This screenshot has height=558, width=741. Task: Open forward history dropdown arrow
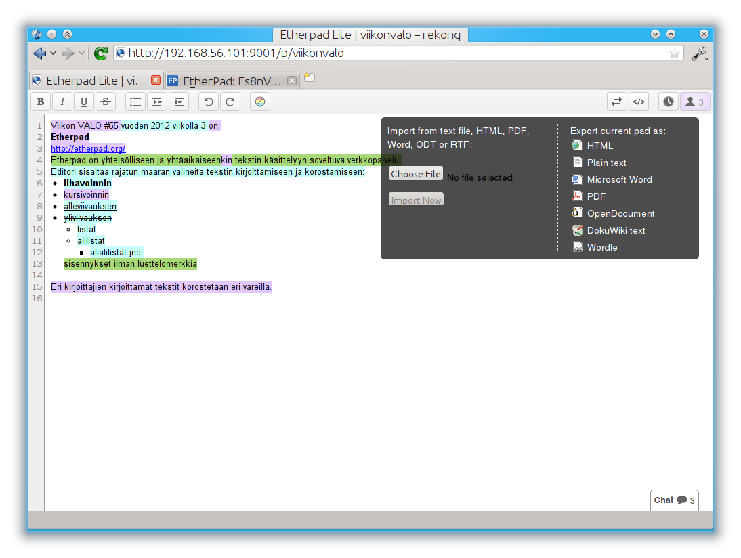click(x=82, y=53)
